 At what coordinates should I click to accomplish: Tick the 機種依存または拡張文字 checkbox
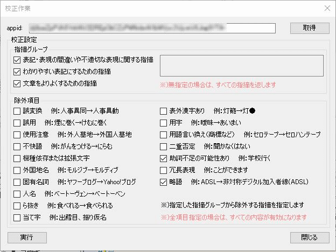pos(17,158)
